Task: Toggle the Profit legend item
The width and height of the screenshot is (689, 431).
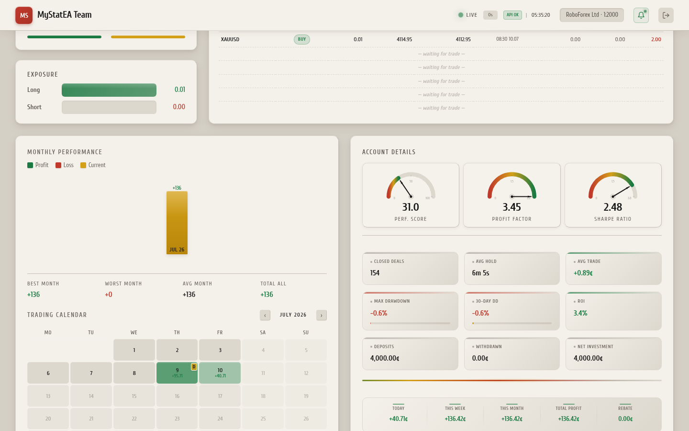Action: (38, 165)
